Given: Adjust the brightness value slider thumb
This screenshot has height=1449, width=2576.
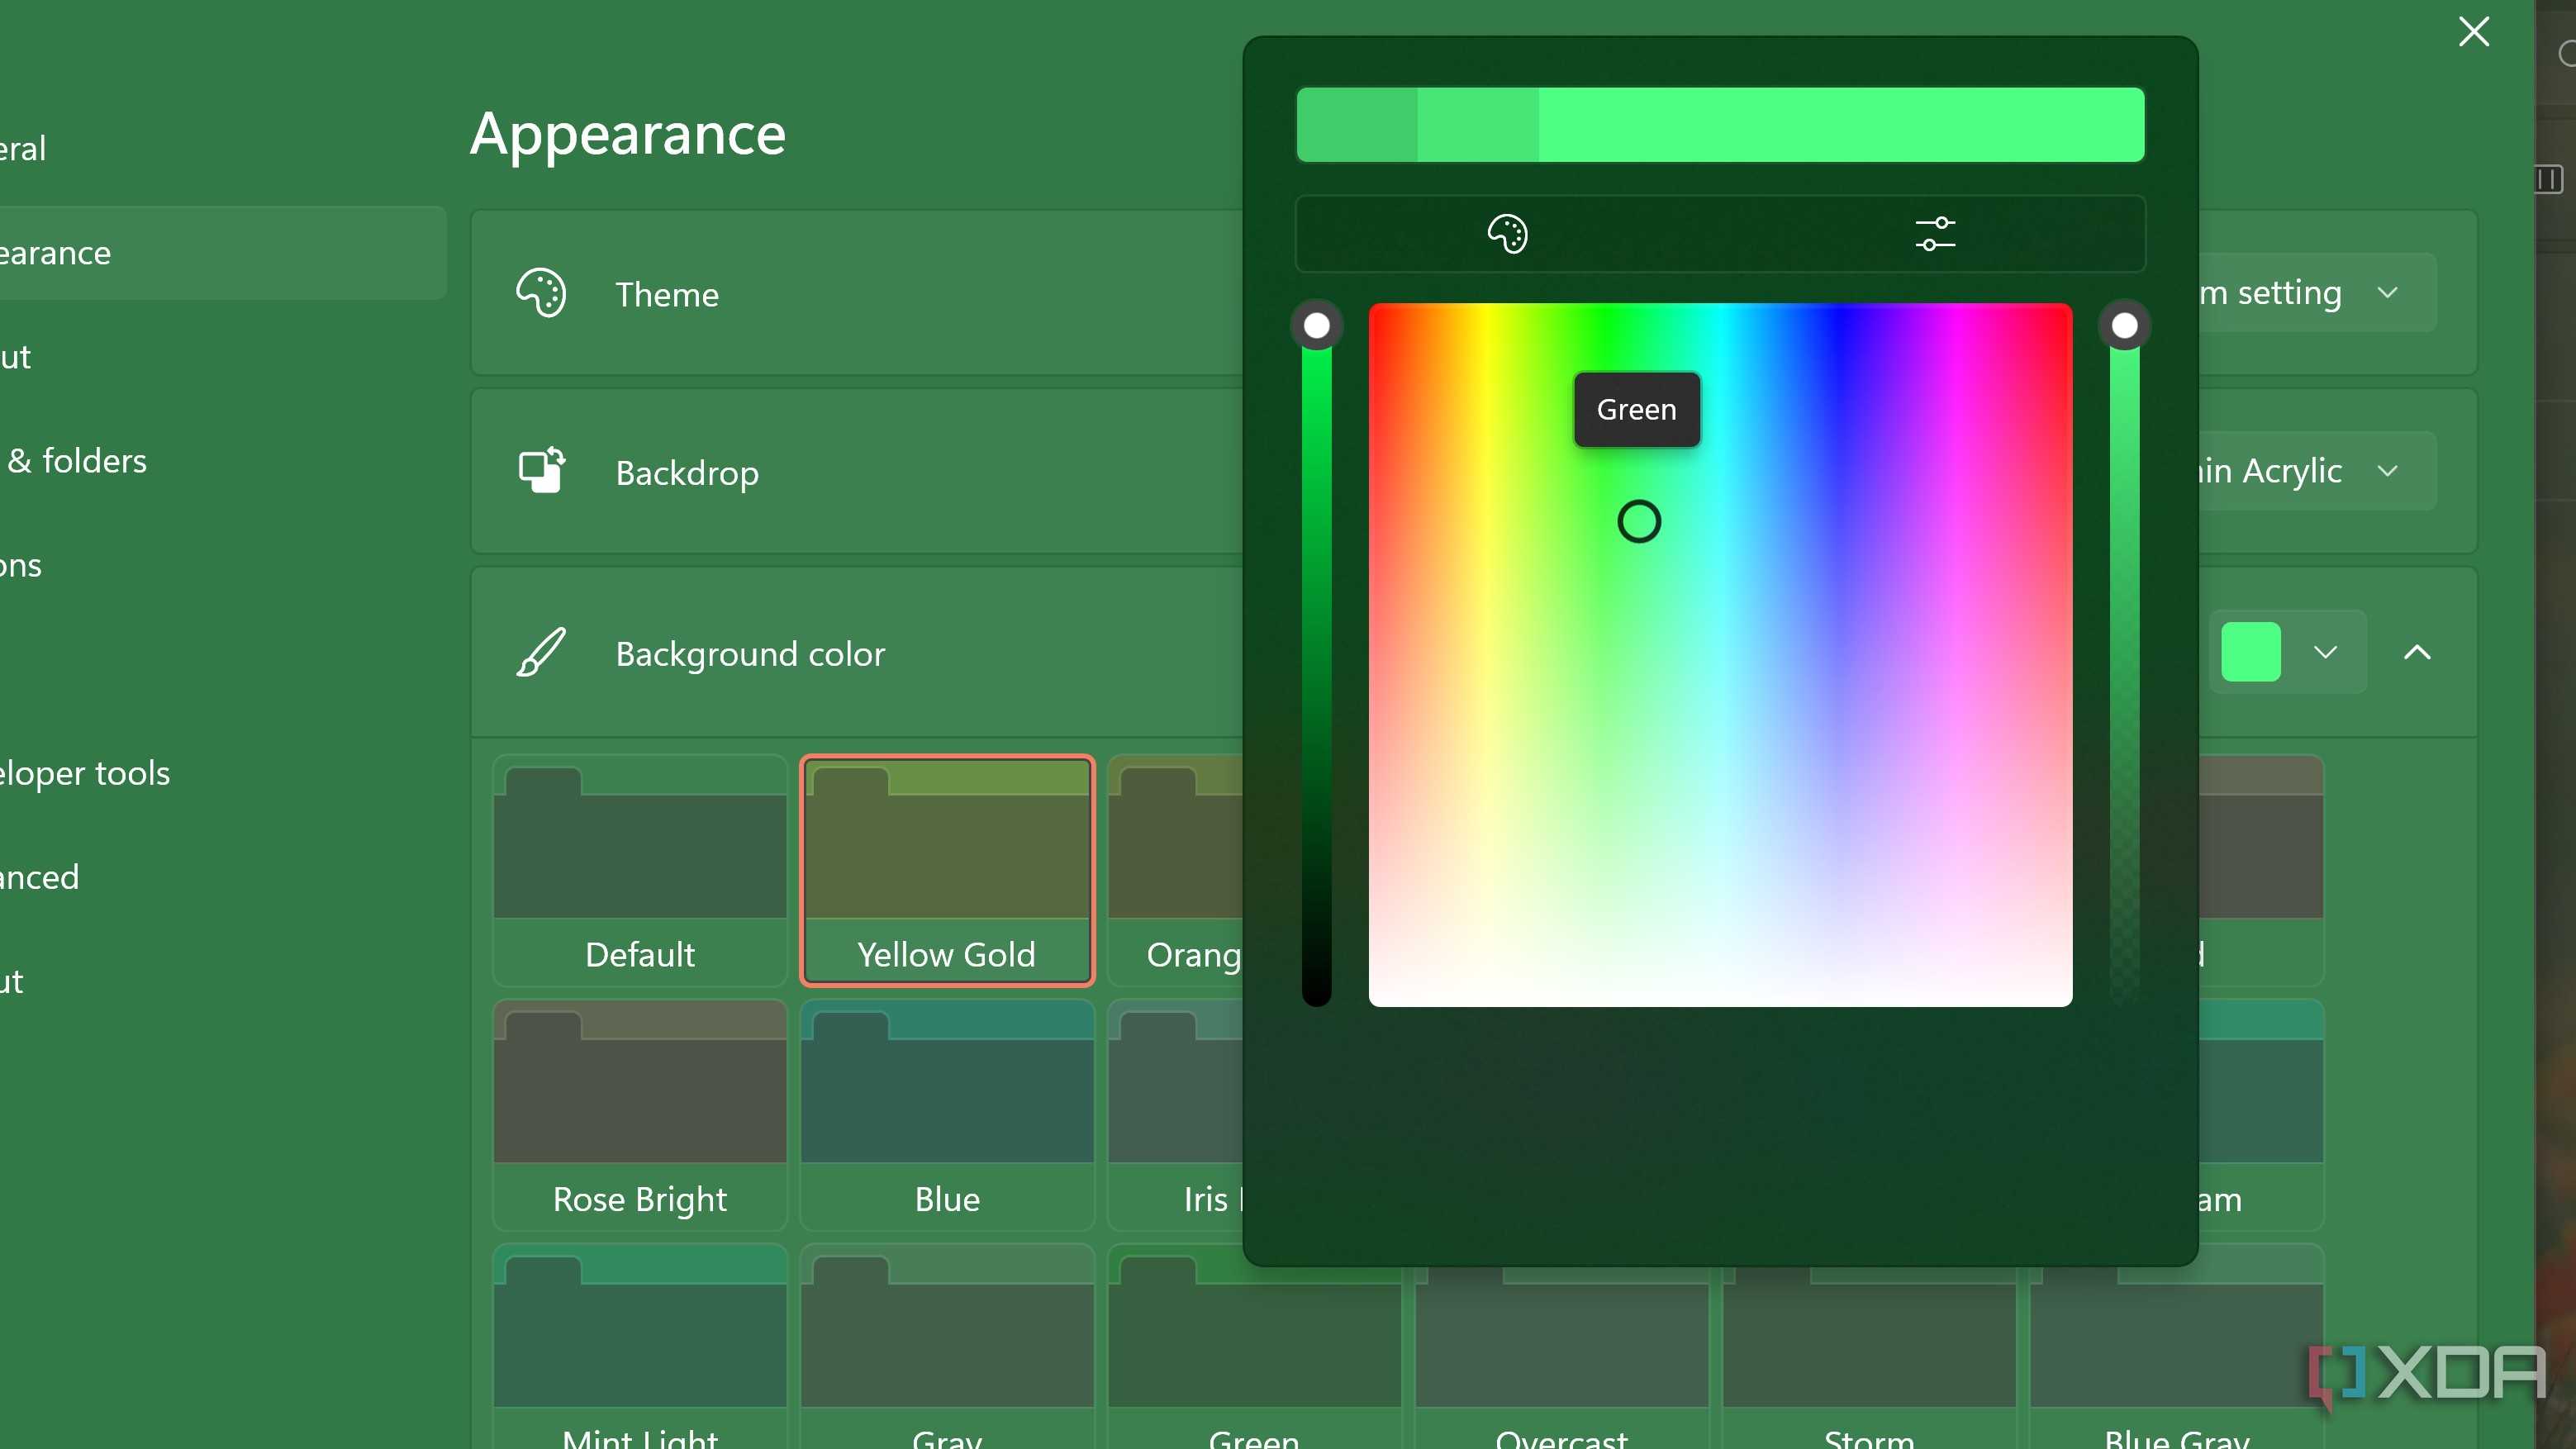Looking at the screenshot, I should click(1317, 325).
